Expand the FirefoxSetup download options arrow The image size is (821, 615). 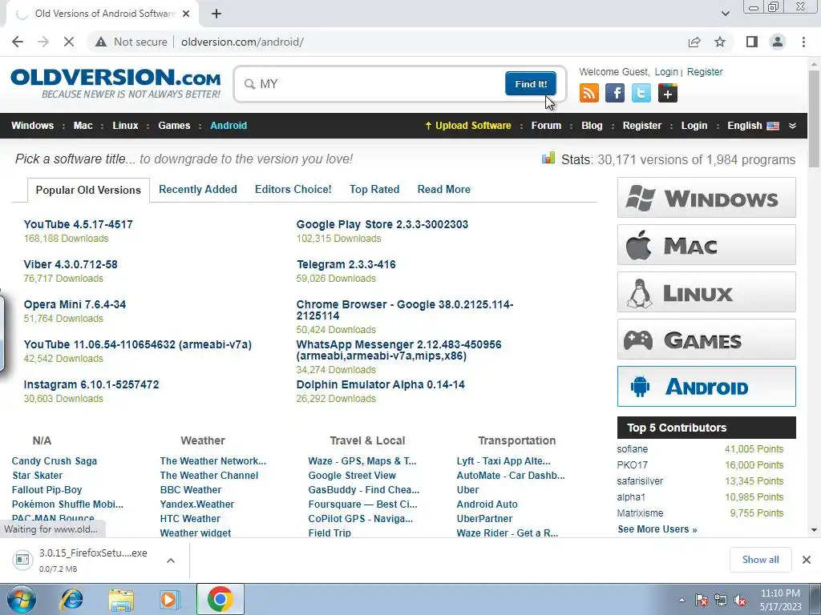(x=170, y=561)
